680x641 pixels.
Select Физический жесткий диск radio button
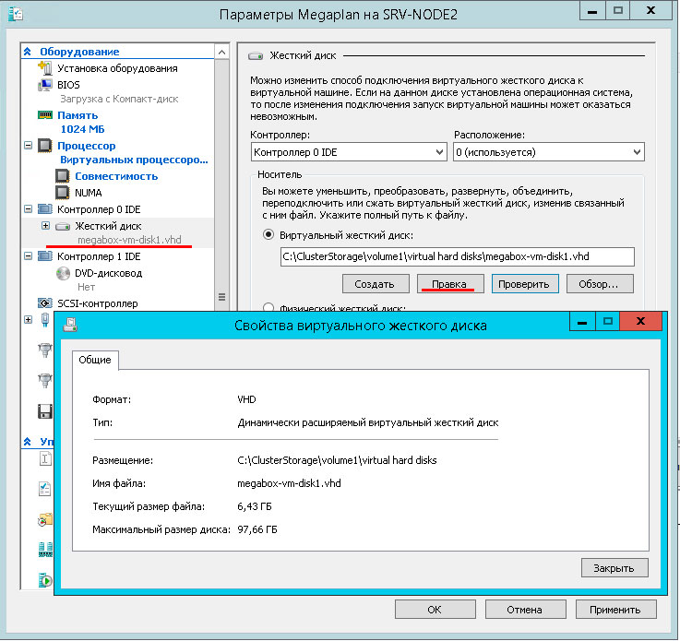pos(269,308)
